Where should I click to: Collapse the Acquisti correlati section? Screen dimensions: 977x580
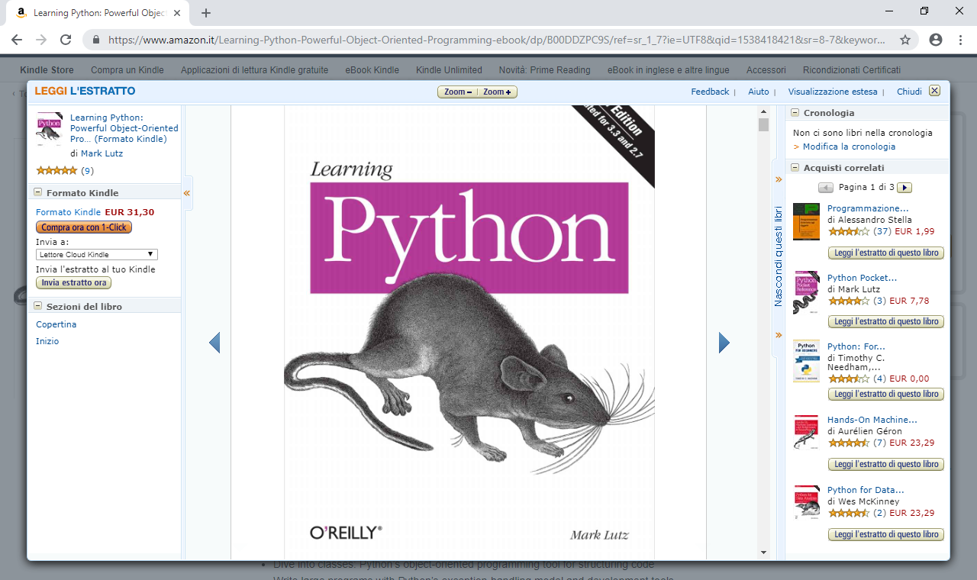pyautogui.click(x=795, y=167)
